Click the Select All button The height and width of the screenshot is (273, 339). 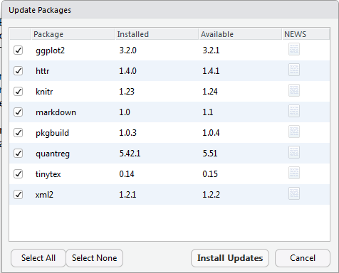pyautogui.click(x=38, y=258)
